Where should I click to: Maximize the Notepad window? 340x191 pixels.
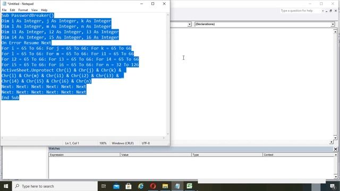pyautogui.click(x=153, y=4)
